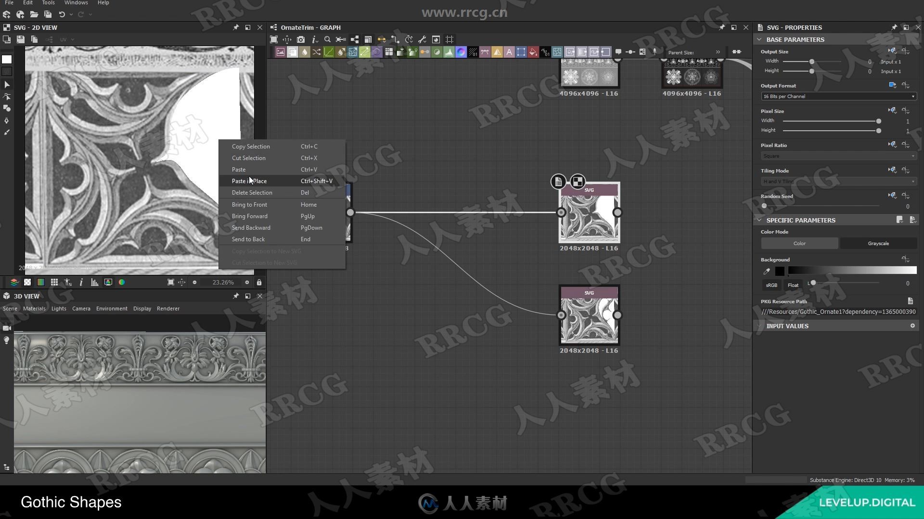This screenshot has height=519, width=924.
Task: Expand the Specific Parameters section
Action: coord(759,220)
